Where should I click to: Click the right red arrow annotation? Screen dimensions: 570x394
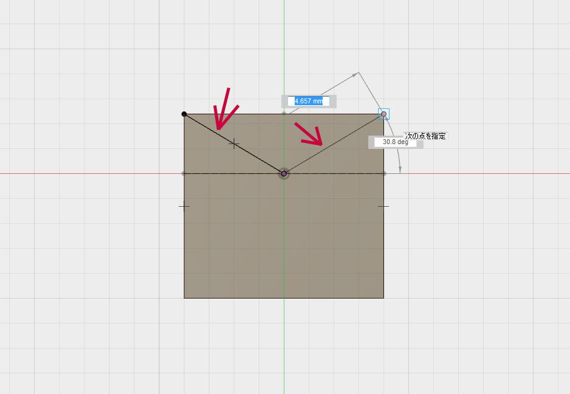pos(310,135)
